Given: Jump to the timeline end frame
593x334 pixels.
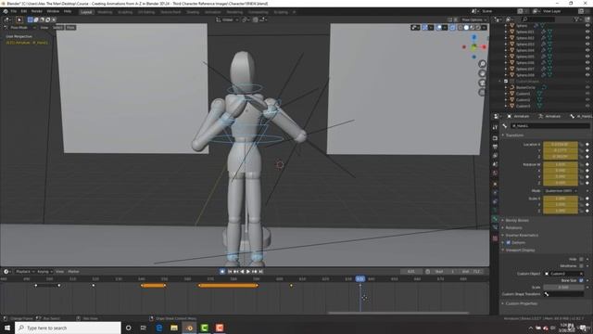Looking at the screenshot, I should point(260,272).
